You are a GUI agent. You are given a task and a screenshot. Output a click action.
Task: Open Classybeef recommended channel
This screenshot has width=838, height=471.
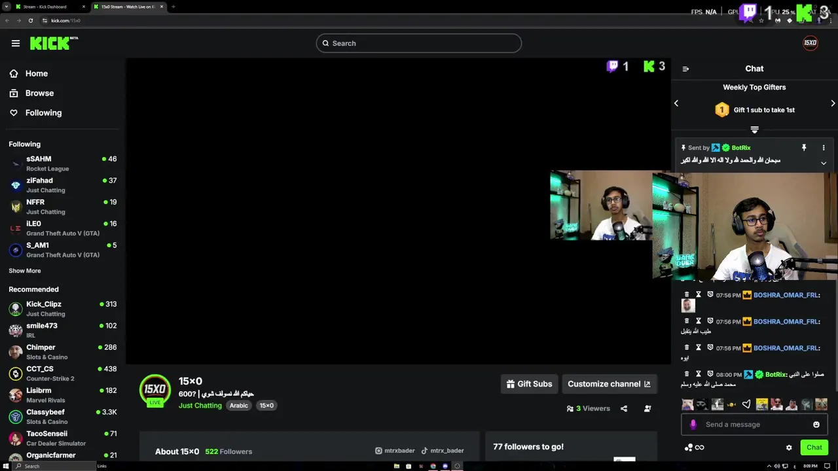point(63,417)
